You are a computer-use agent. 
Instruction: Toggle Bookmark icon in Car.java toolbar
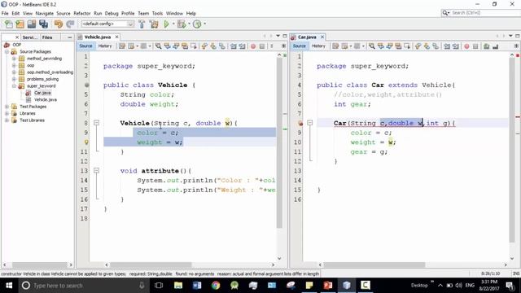click(x=436, y=46)
